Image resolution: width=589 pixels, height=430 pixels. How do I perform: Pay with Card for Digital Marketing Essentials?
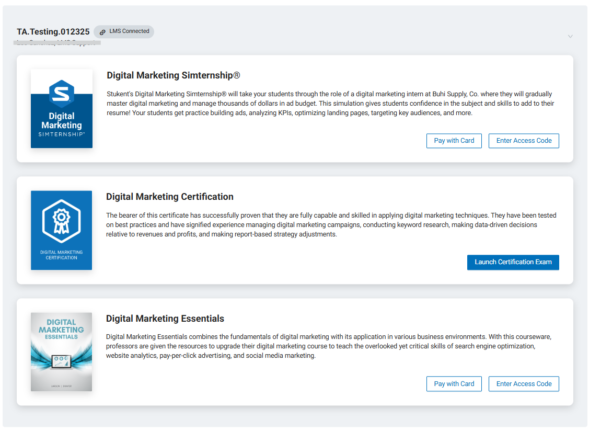(x=454, y=384)
